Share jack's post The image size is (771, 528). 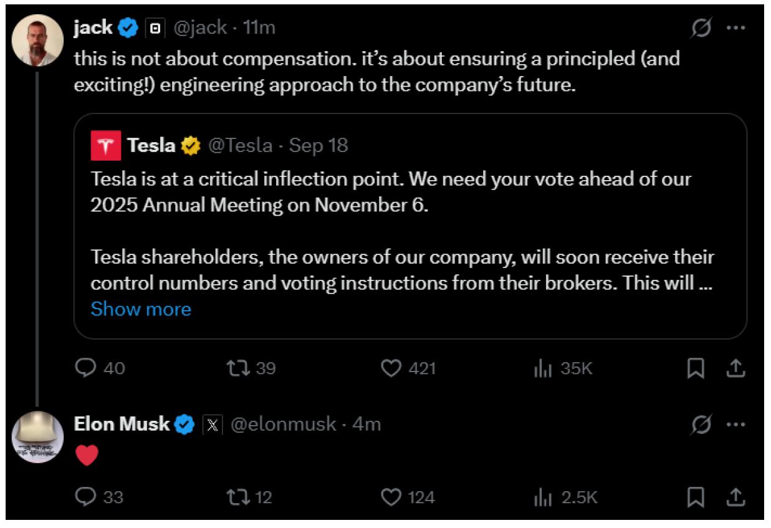735,369
